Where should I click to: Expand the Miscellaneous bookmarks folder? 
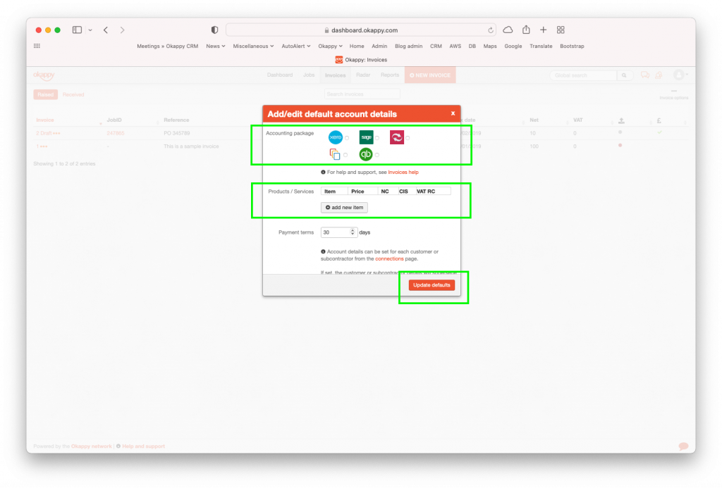(x=253, y=46)
